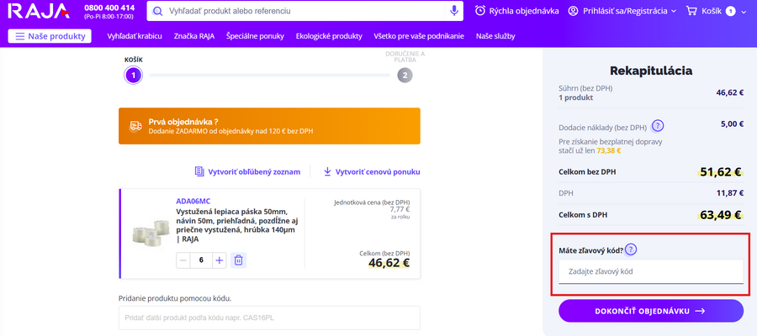Open Špeciálne ponuky menu item
The image size is (757, 336).
click(x=255, y=36)
